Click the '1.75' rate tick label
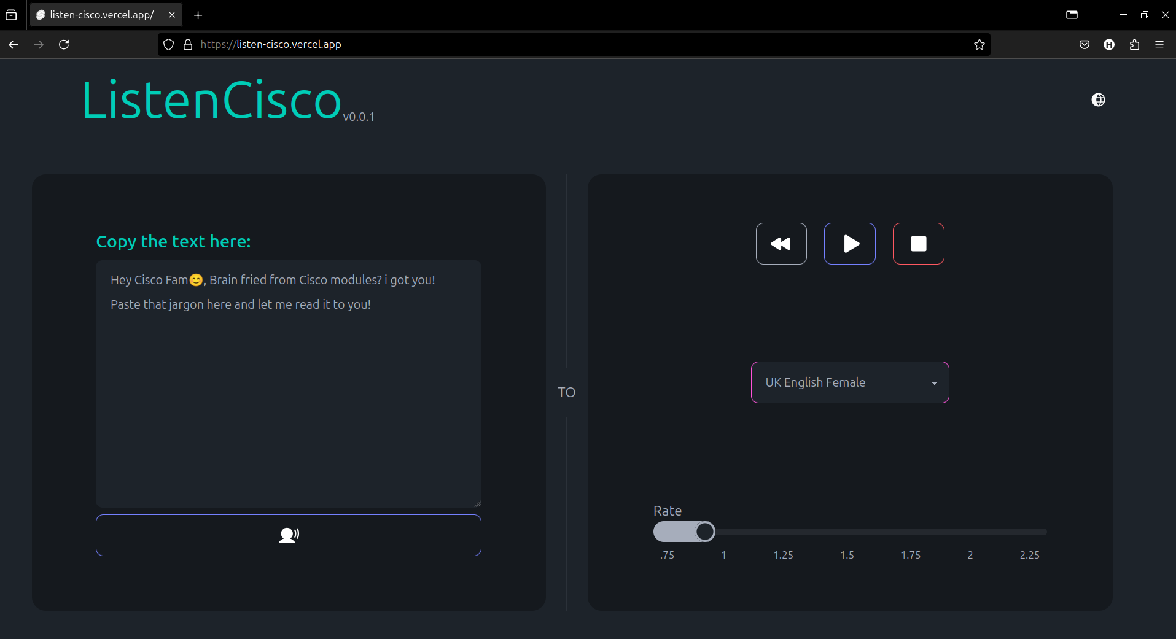The width and height of the screenshot is (1176, 639). tap(911, 555)
